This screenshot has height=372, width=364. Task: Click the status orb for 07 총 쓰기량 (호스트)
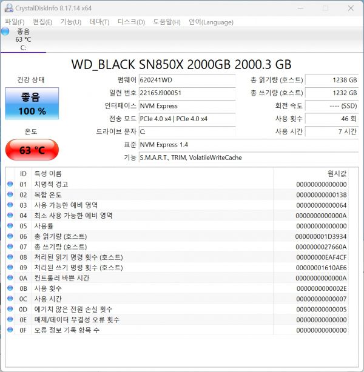10,247
